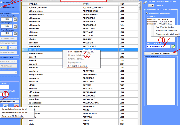Choose Rimuovi item selezionato menu entry
This screenshot has height=125, width=180.
click(166, 30)
